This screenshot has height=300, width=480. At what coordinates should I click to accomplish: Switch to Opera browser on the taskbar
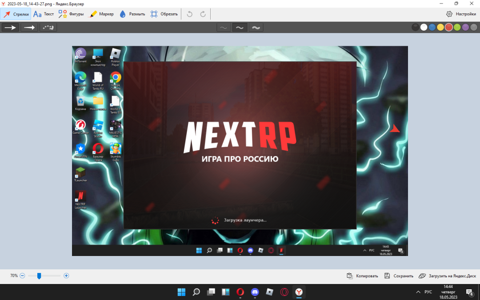[x=240, y=292]
